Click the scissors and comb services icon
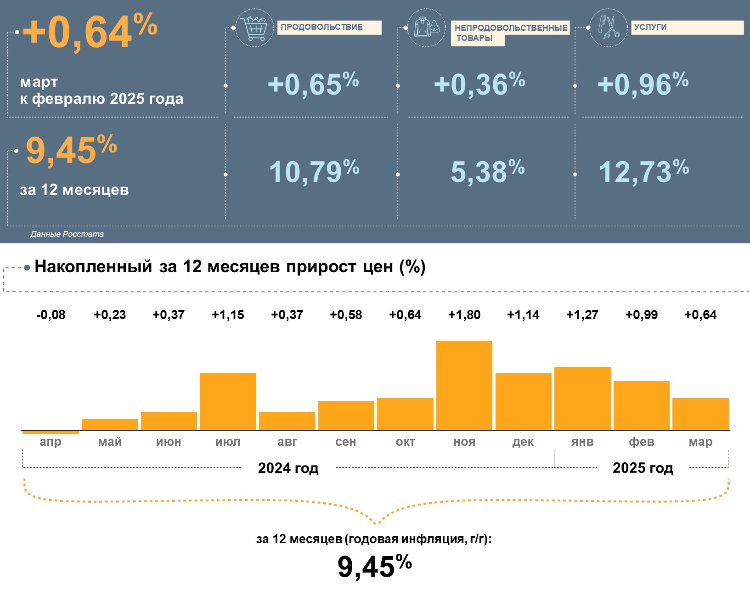 click(x=608, y=28)
